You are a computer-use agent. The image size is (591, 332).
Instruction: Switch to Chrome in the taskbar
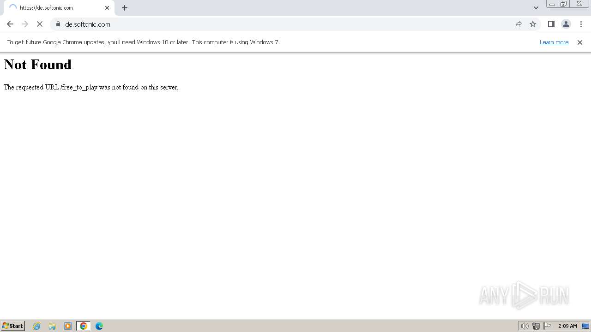[84, 326]
